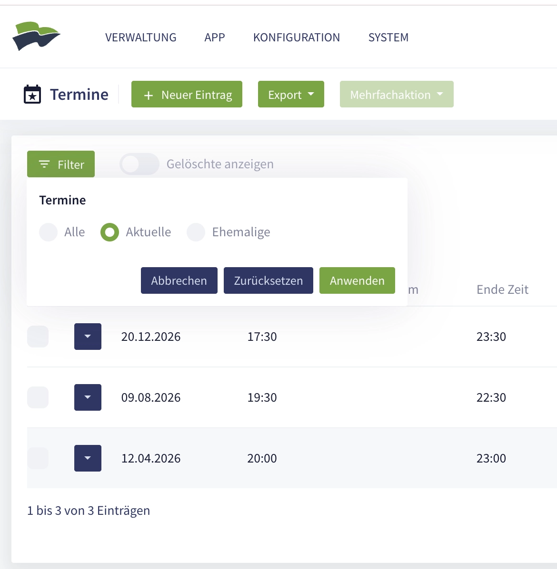Toggle the Gelöschte anzeigen switch
This screenshot has width=557, height=569.
click(x=139, y=164)
